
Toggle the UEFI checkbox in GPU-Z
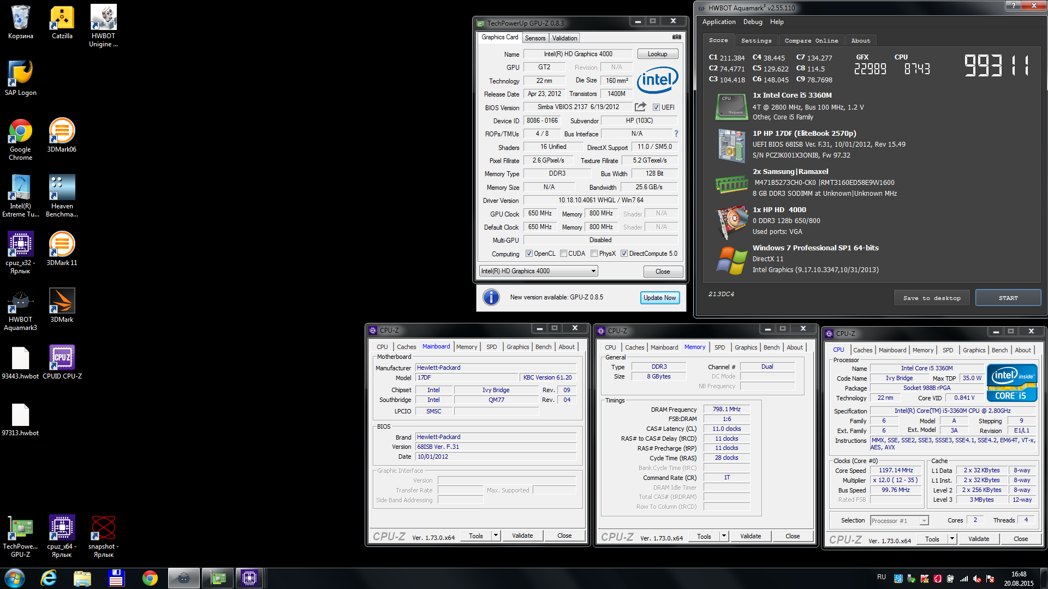coord(657,107)
